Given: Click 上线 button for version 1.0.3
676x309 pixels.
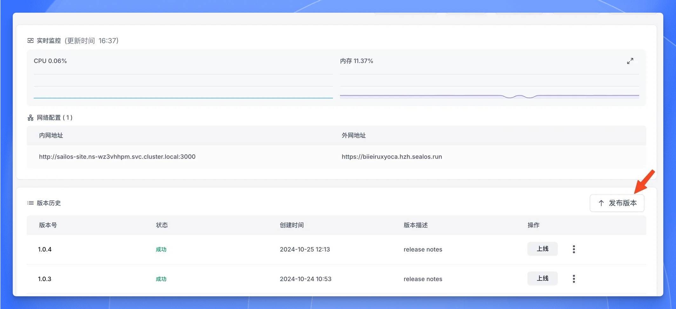Looking at the screenshot, I should pyautogui.click(x=543, y=278).
